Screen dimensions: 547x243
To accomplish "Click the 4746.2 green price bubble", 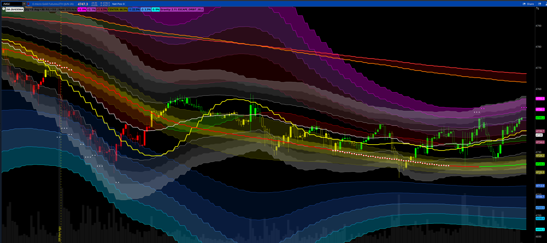I will (x=540, y=118).
